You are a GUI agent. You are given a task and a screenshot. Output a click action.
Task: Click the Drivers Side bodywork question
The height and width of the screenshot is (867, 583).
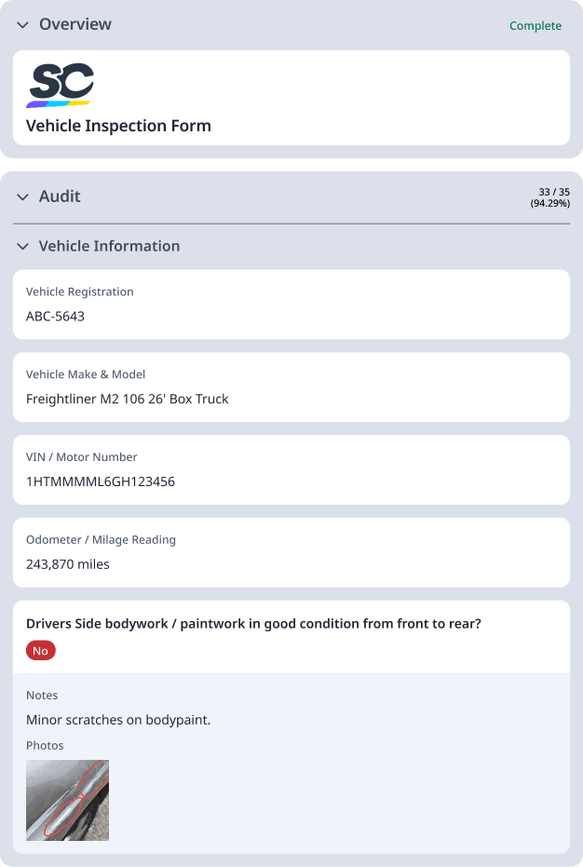251,624
